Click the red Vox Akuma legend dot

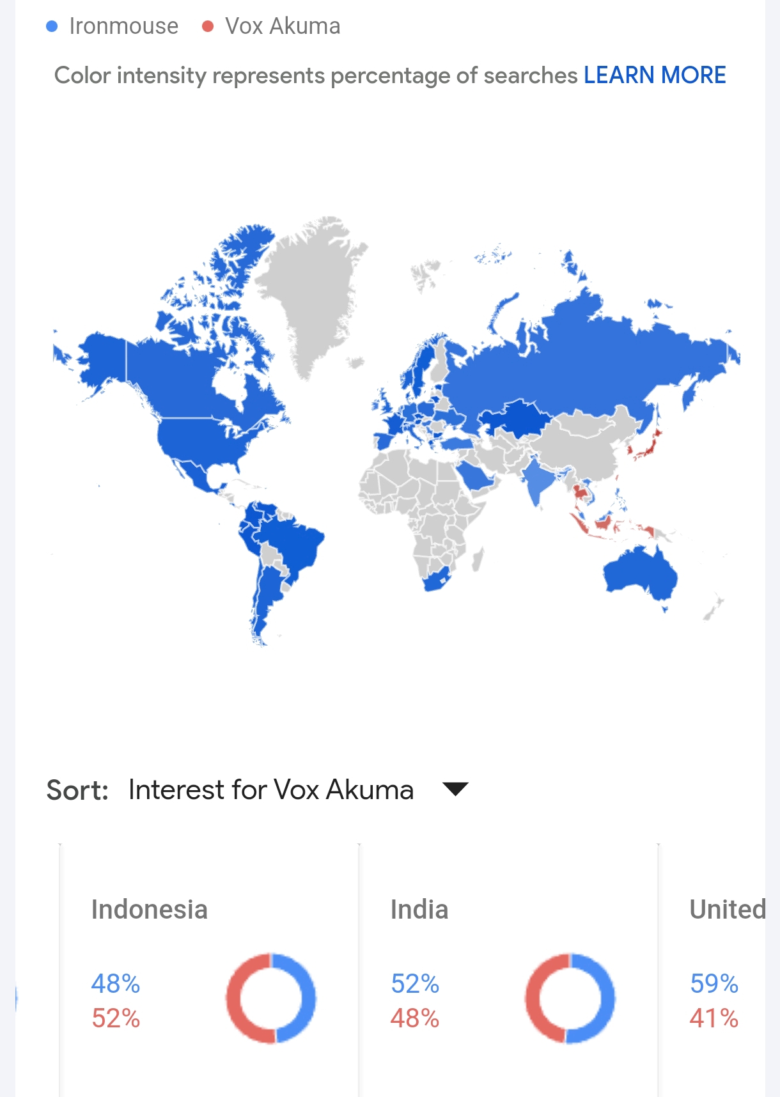(x=208, y=26)
